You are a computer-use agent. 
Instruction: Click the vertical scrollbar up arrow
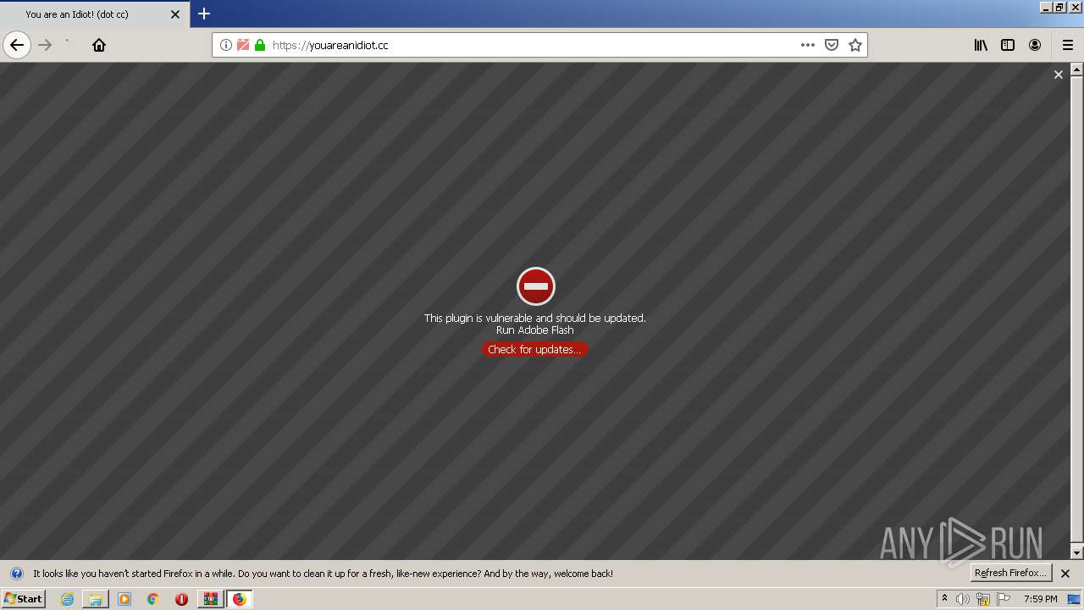pos(1077,69)
